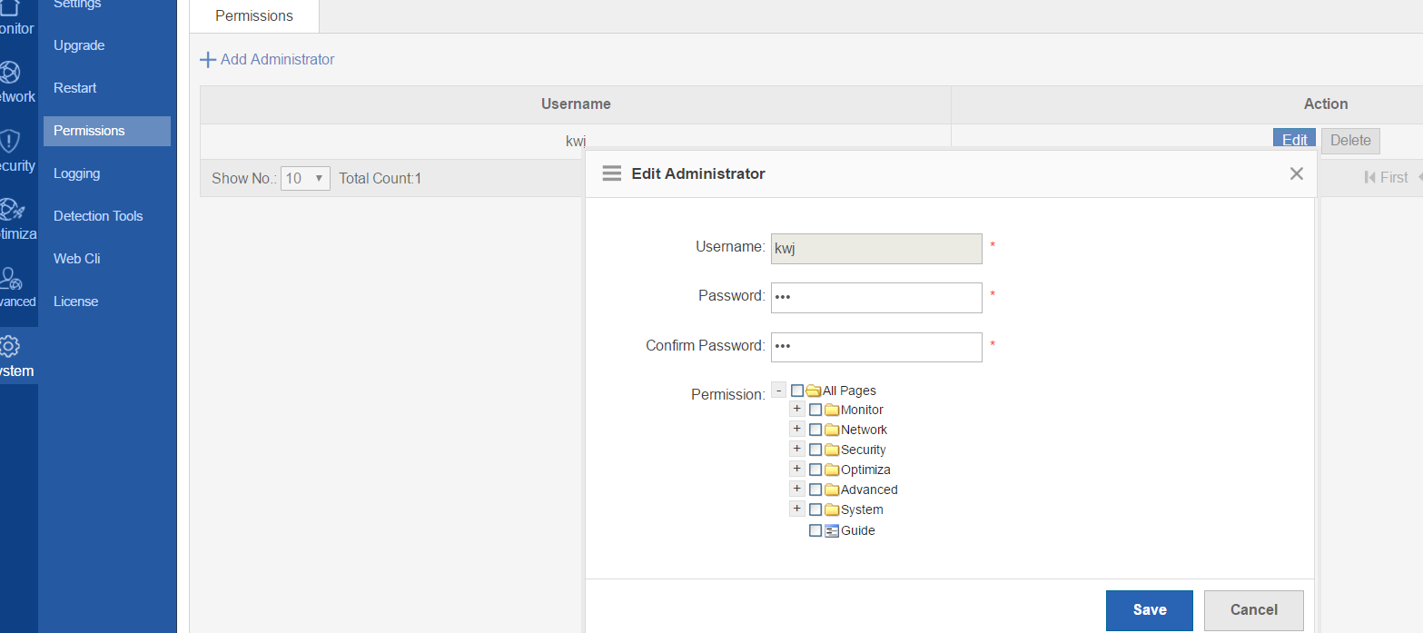Collapse the All Pages tree node
1423x633 pixels.
(778, 391)
